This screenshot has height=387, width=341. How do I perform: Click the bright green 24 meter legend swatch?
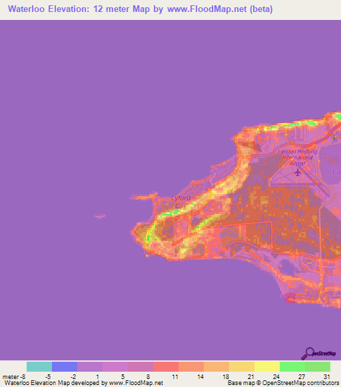pos(292,367)
